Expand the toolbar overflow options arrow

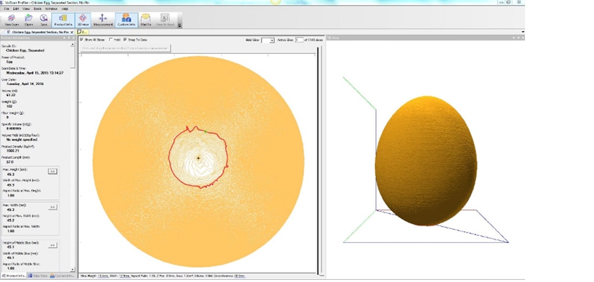(180, 25)
